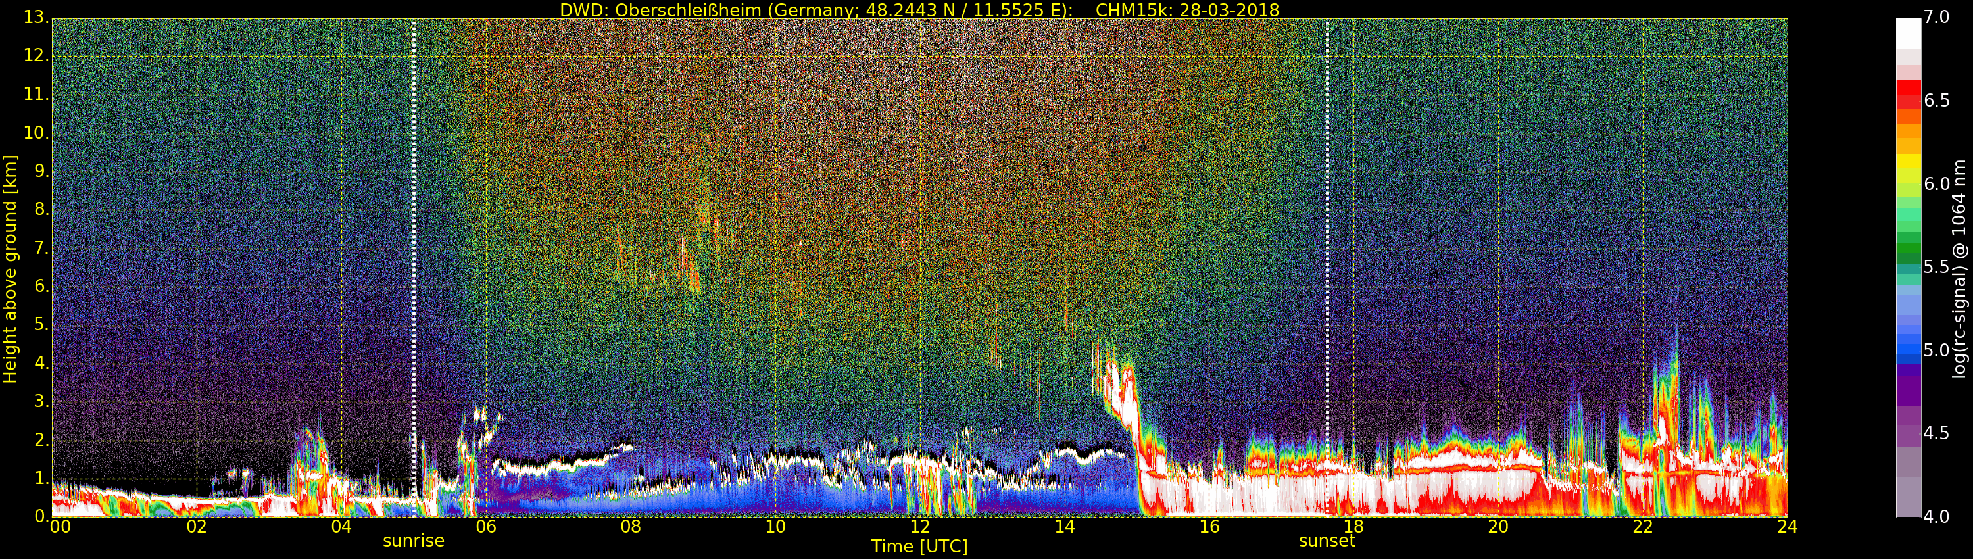Click the 24 tick on the time axis
Viewport: 1973px width, 559px height.
click(x=1787, y=527)
